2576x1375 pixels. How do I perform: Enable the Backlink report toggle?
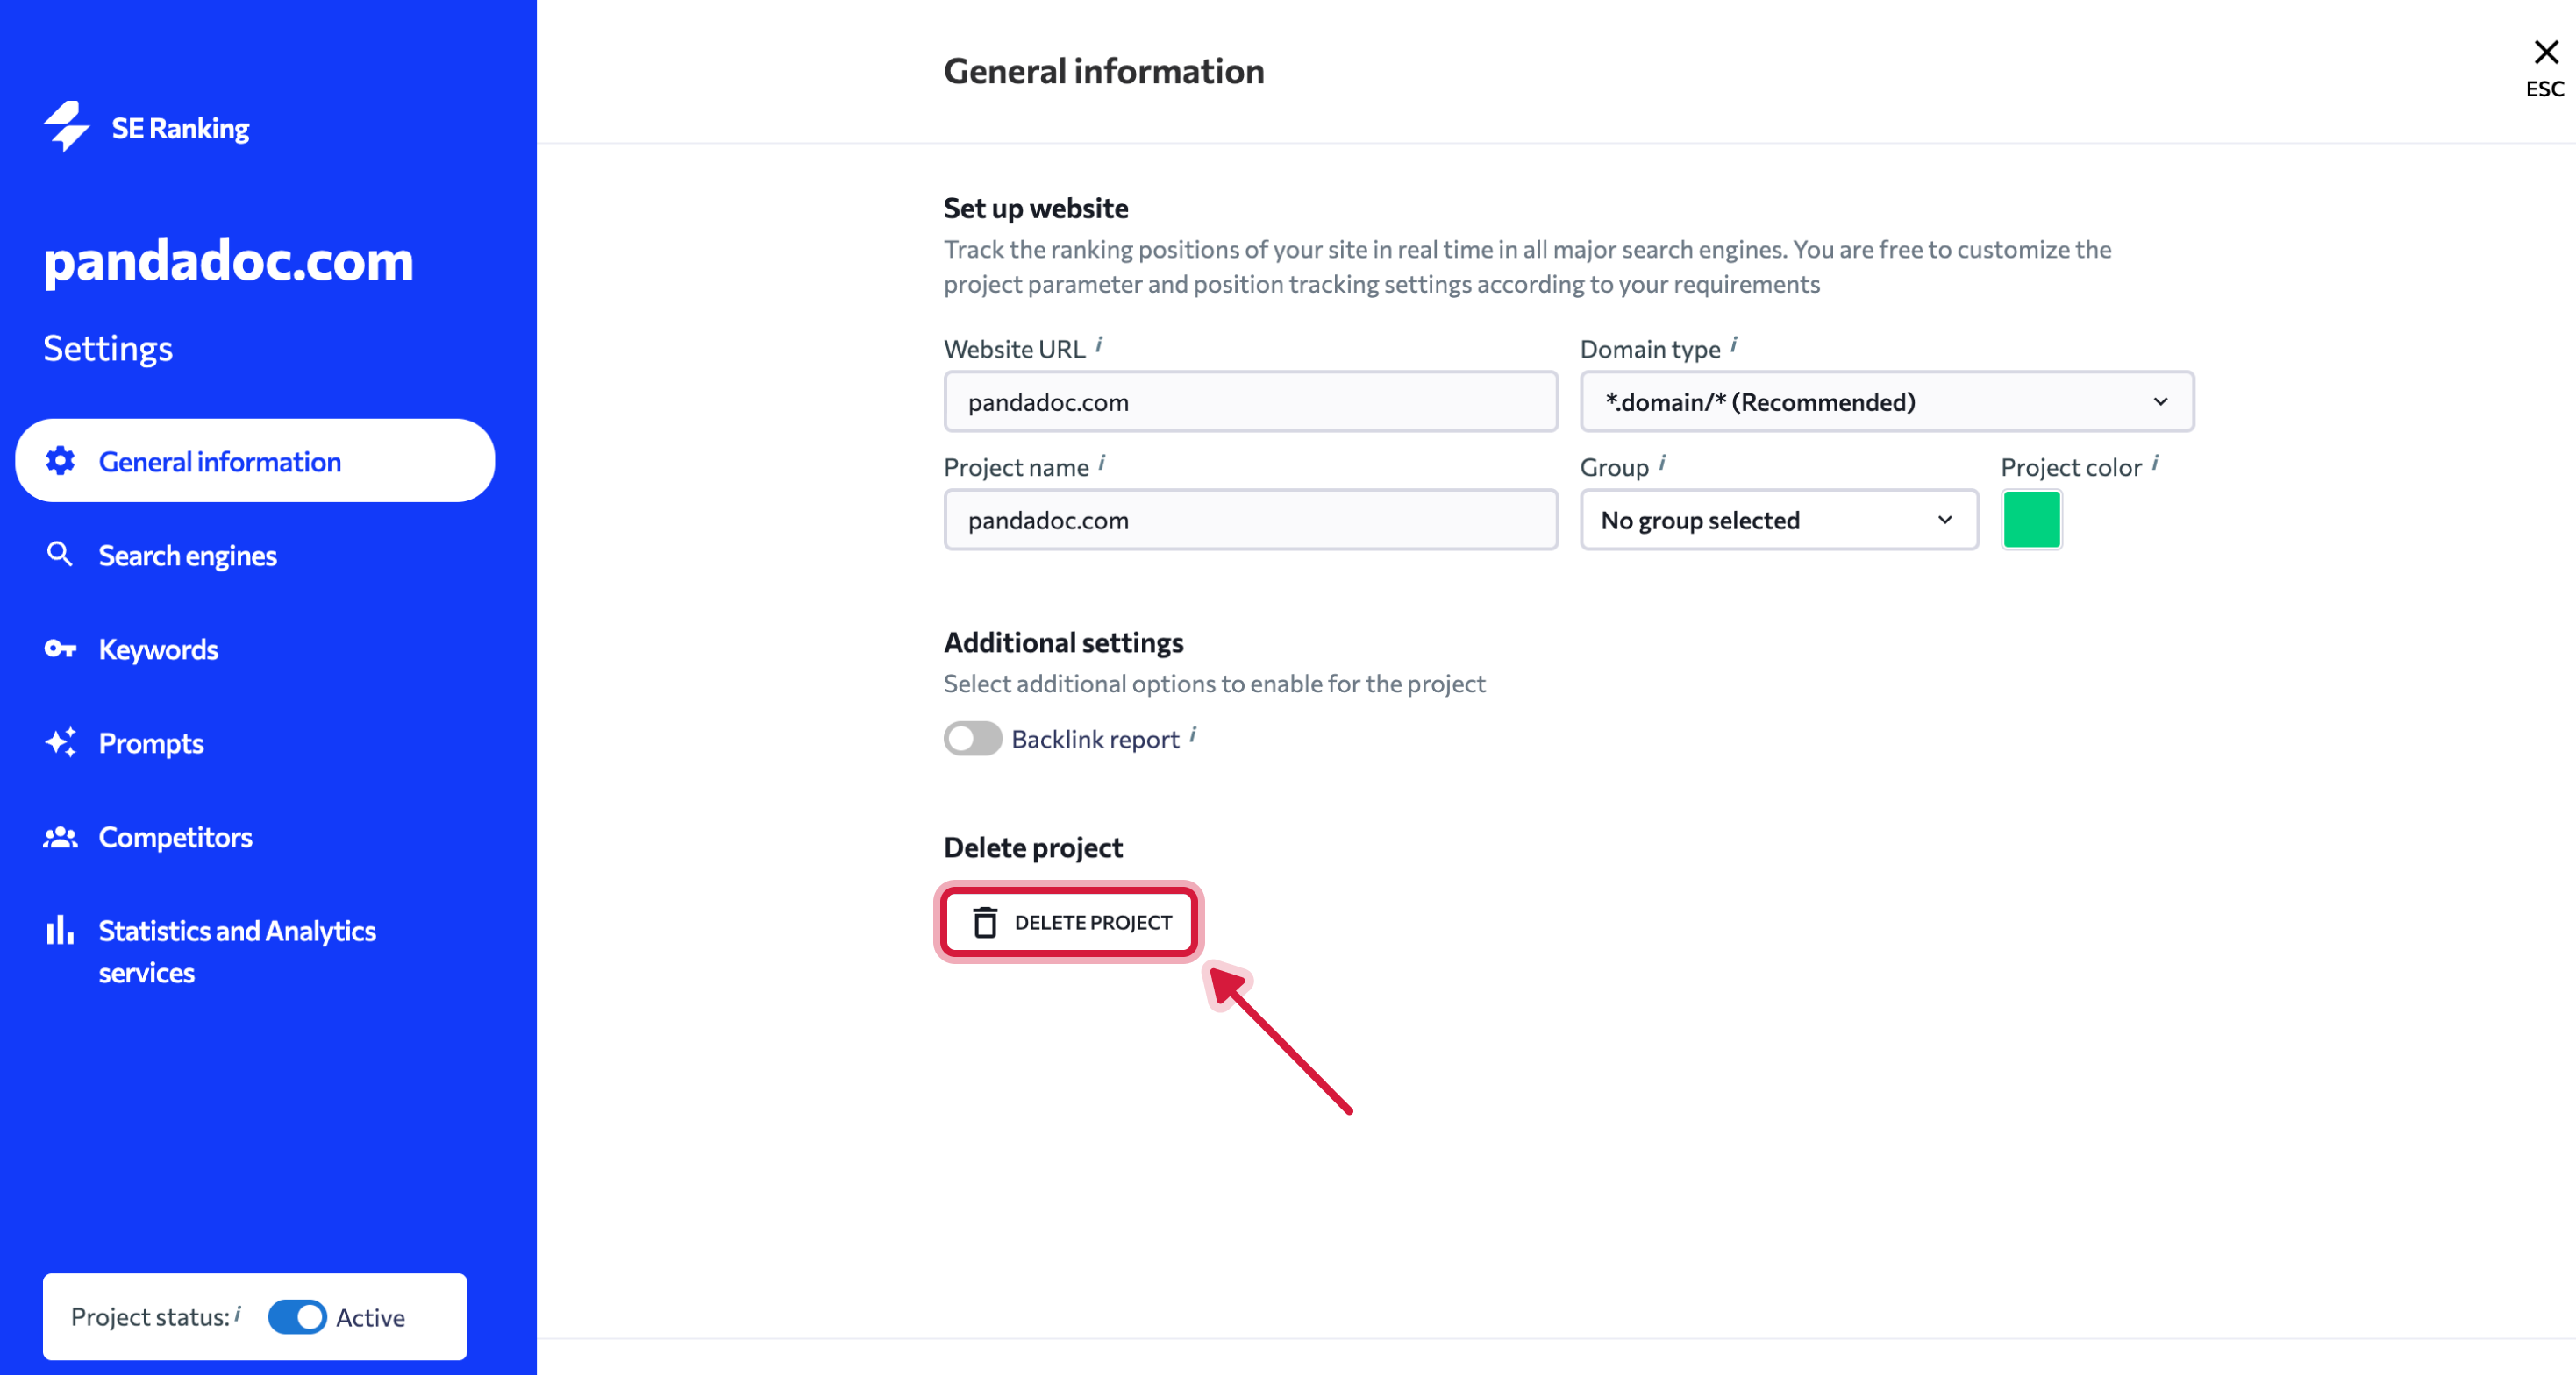971,739
